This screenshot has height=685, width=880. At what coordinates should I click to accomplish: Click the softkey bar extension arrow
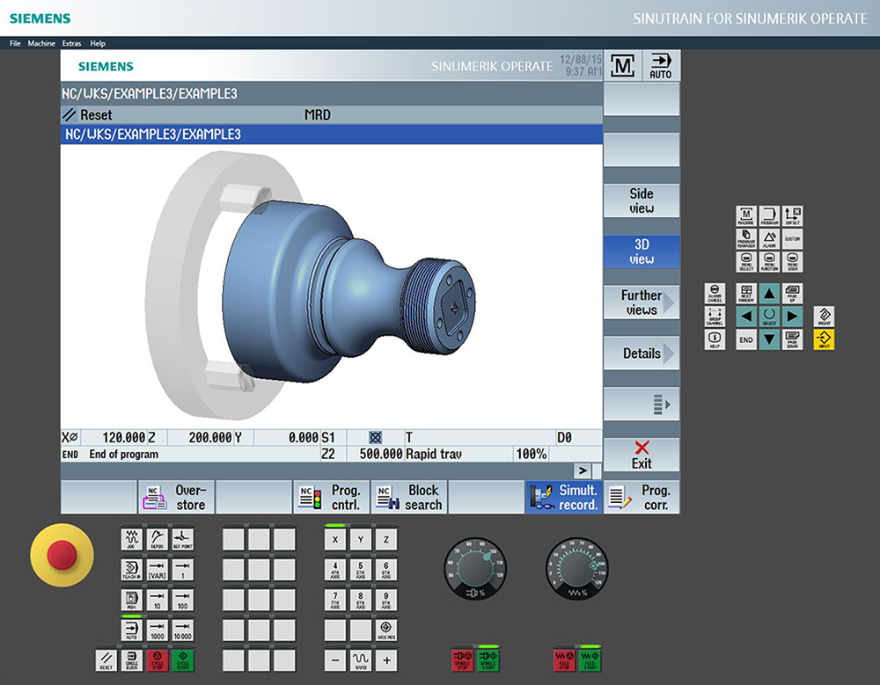(x=583, y=470)
